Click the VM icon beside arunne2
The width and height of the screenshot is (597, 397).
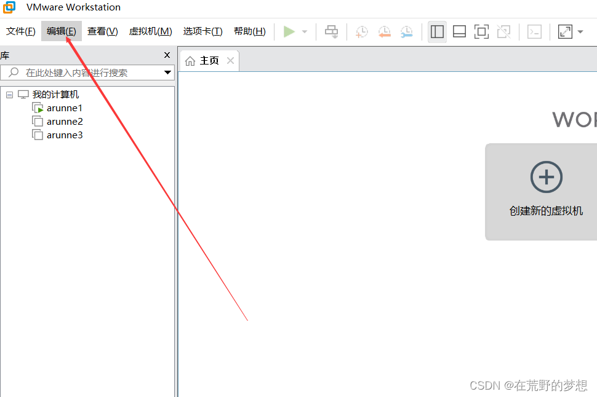pyautogui.click(x=38, y=122)
